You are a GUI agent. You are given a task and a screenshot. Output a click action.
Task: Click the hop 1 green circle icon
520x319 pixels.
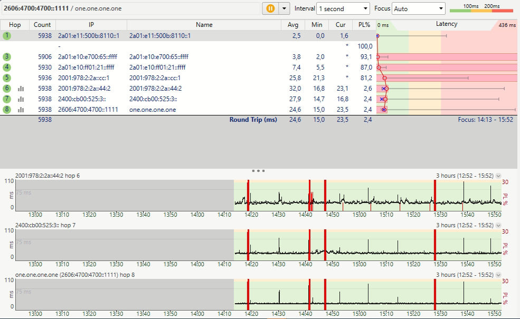point(6,35)
